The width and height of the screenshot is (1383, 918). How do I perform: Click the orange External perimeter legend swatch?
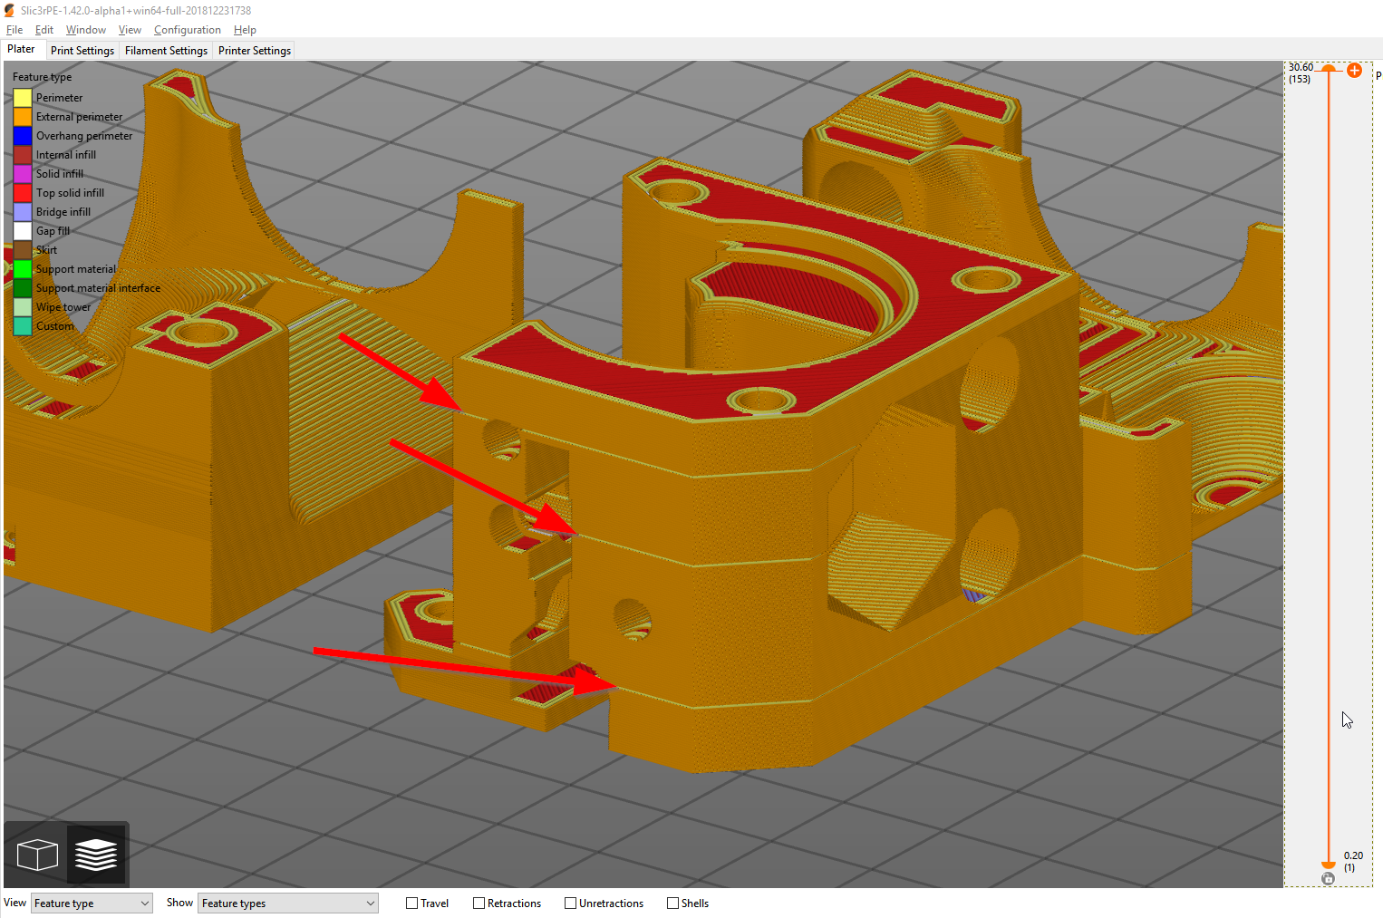[23, 117]
